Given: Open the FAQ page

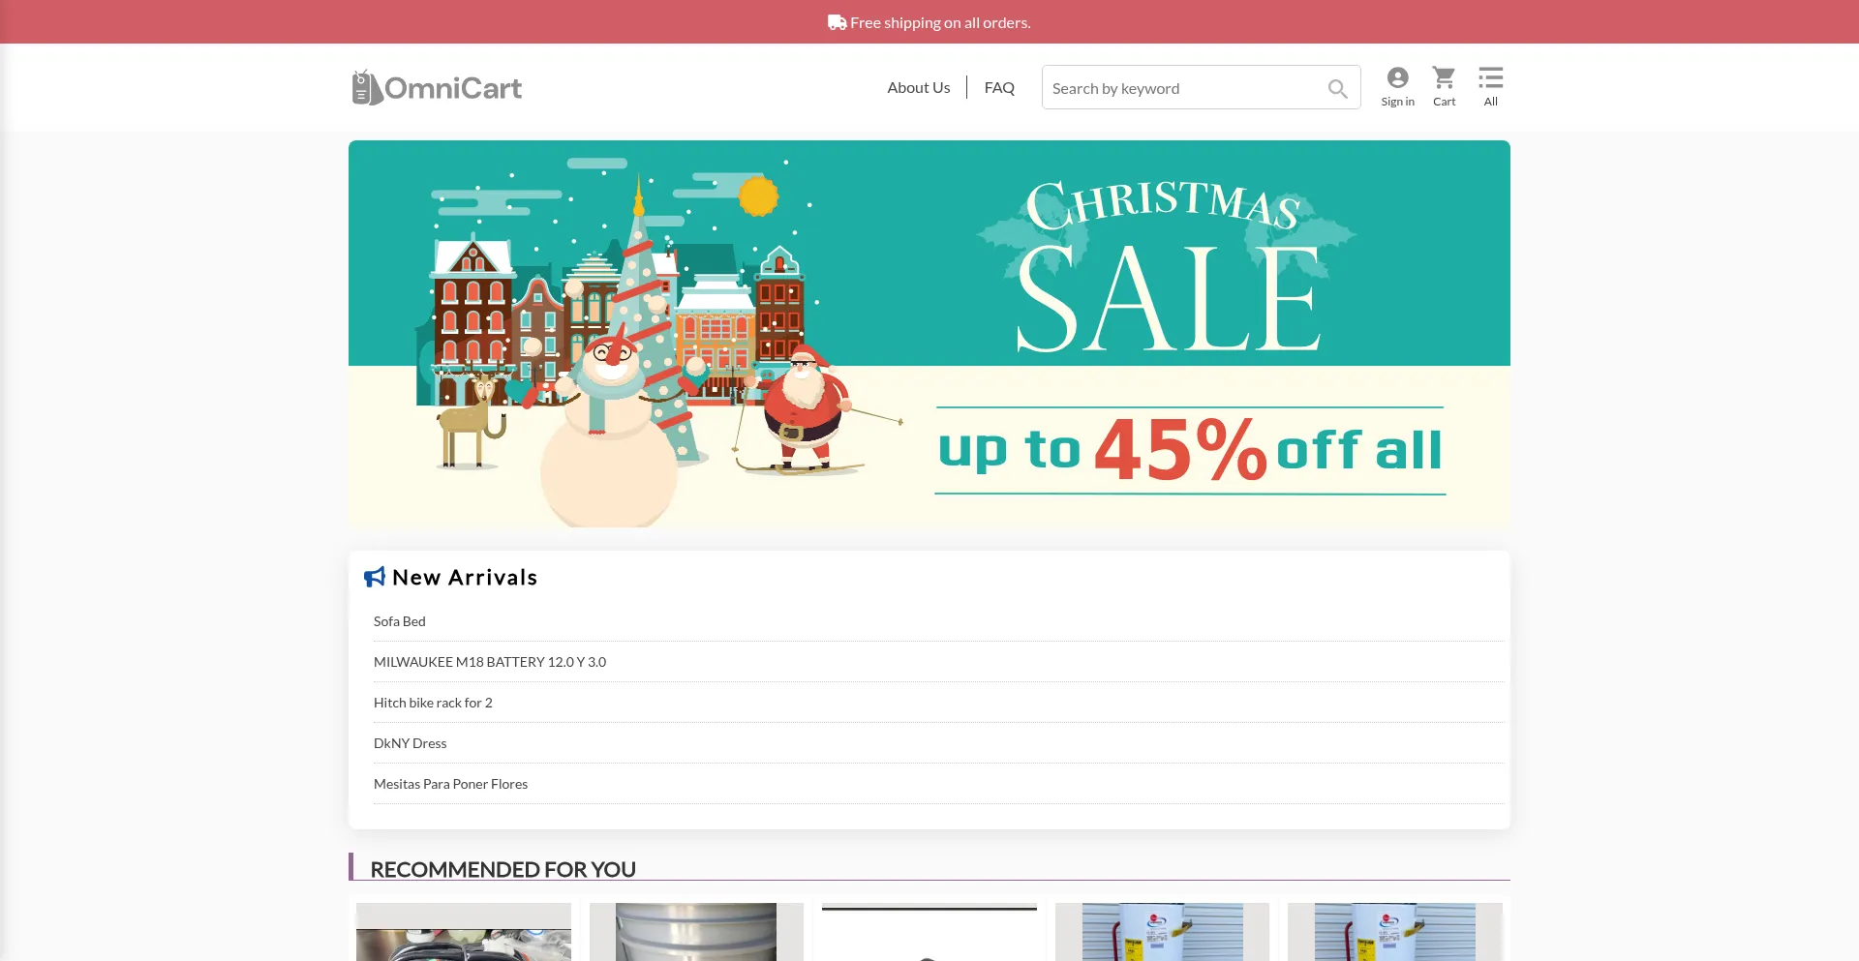Looking at the screenshot, I should pos(999,87).
